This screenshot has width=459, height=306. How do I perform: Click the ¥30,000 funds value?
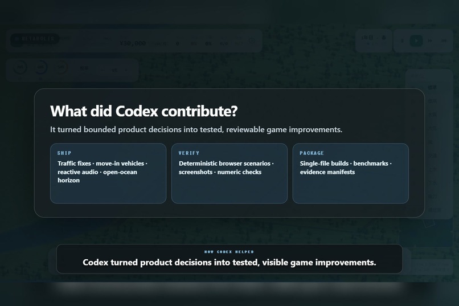(133, 43)
